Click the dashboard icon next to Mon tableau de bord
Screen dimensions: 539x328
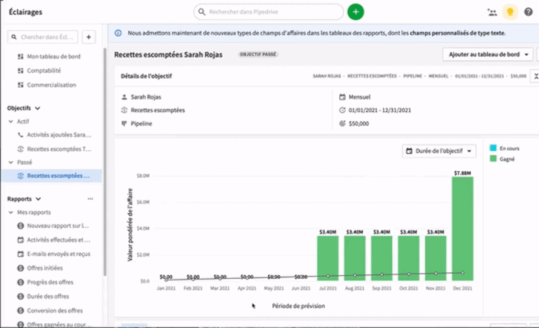tap(20, 56)
